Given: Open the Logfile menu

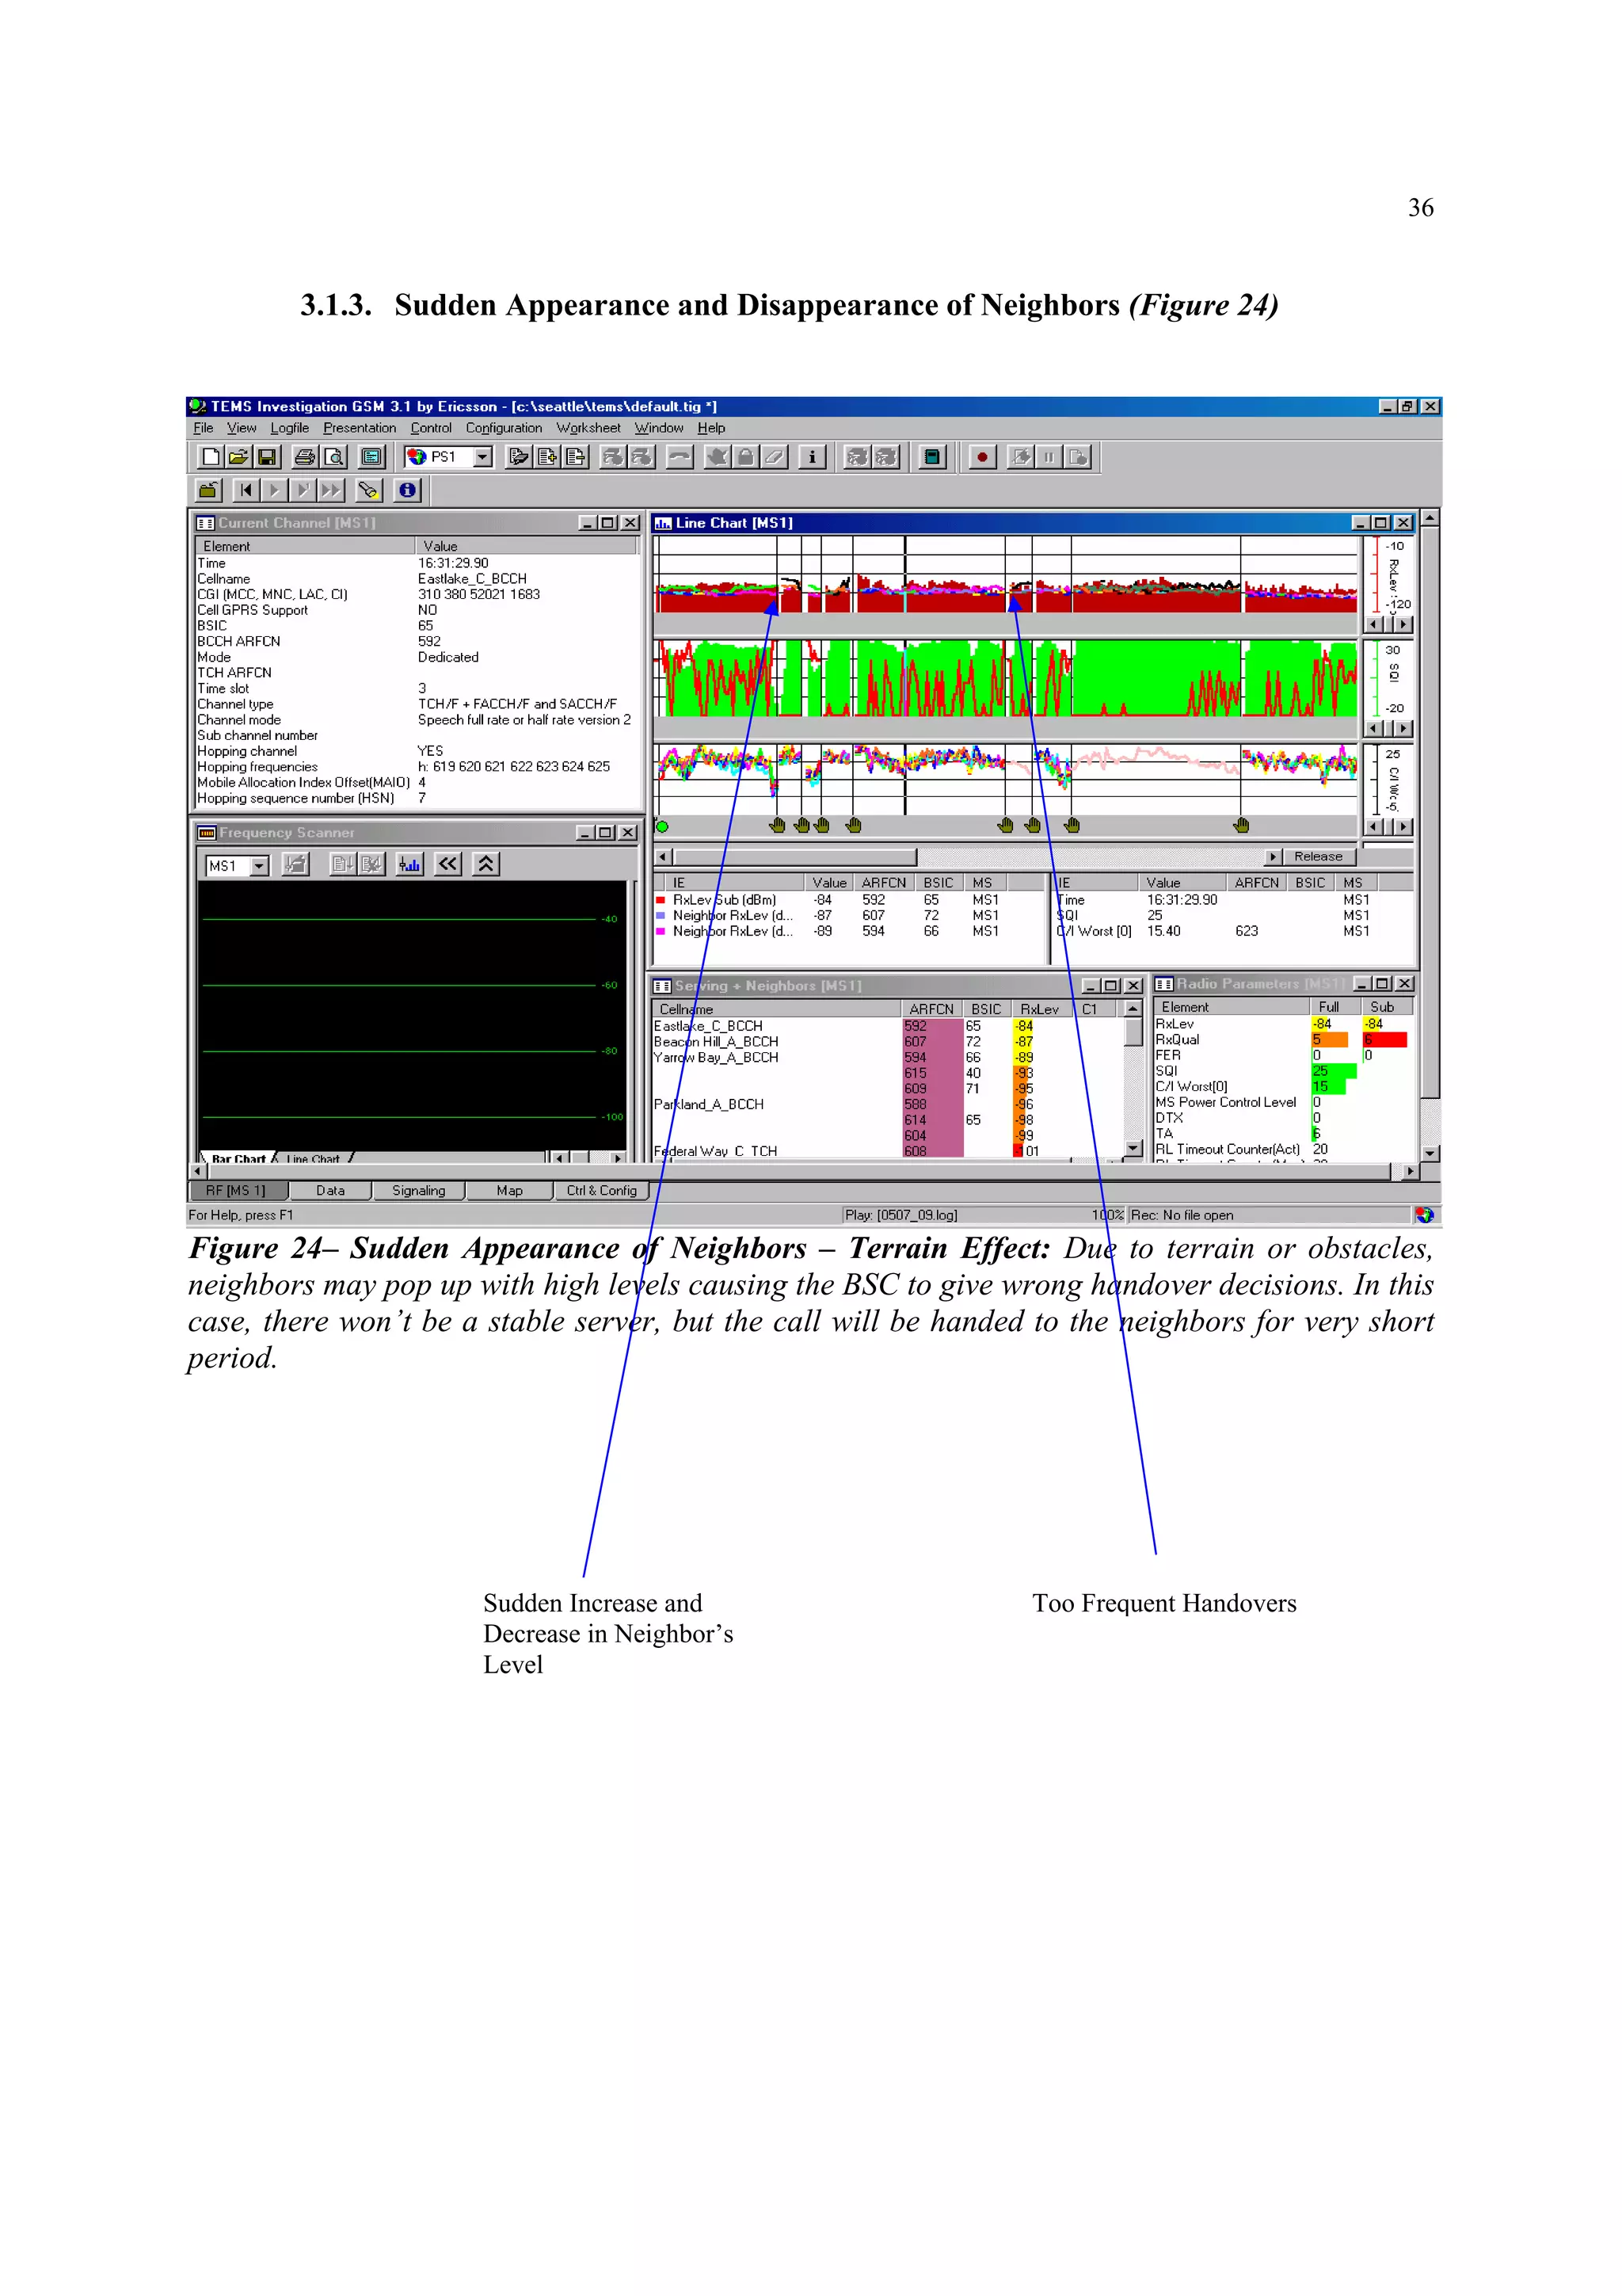Looking at the screenshot, I should click(x=289, y=428).
